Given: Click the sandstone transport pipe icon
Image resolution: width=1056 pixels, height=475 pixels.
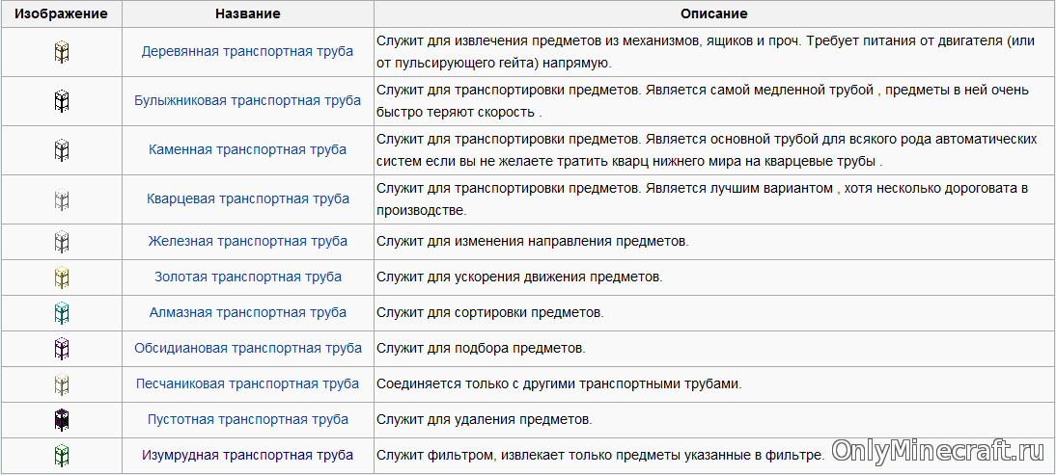Looking at the screenshot, I should click(62, 383).
